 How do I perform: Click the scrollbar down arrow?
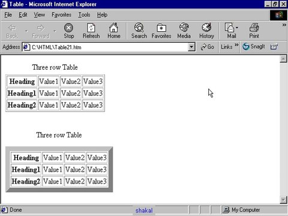point(283,200)
